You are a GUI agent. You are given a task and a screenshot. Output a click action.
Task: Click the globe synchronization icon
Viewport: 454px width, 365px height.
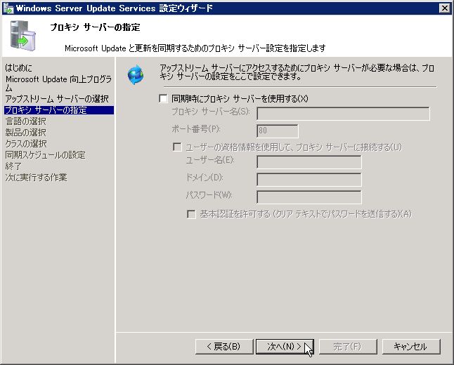tap(136, 74)
